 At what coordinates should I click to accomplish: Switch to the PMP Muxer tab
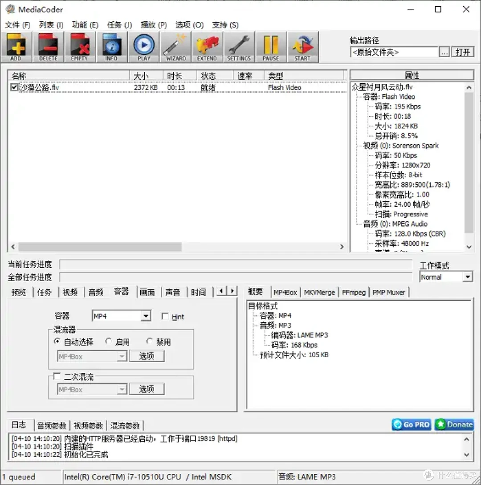tap(389, 292)
